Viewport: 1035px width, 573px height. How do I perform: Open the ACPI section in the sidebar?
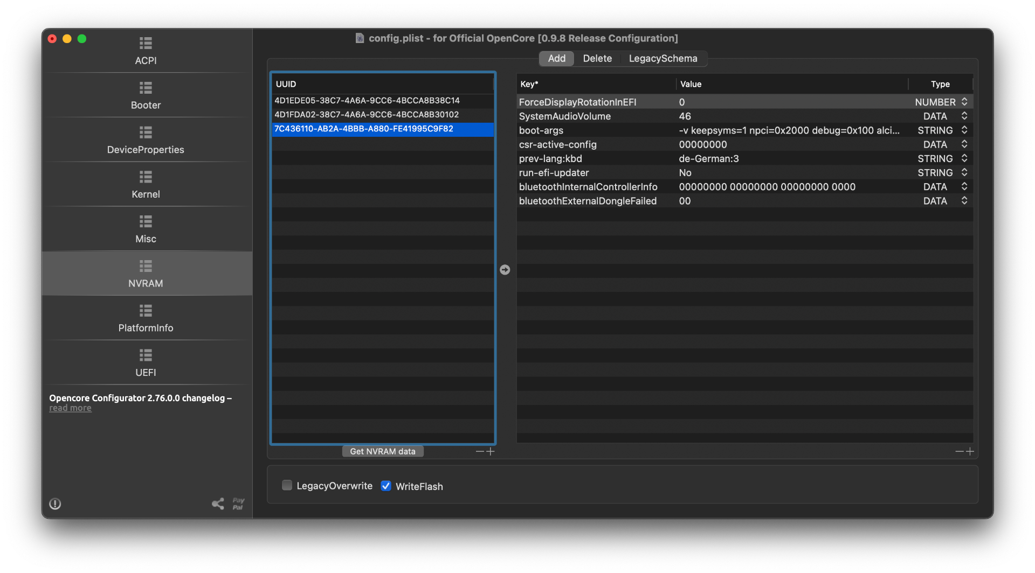coord(146,51)
